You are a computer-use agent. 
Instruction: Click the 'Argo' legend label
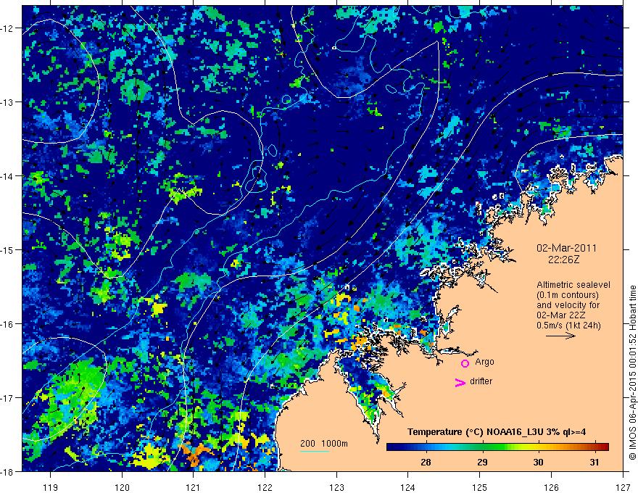click(484, 362)
